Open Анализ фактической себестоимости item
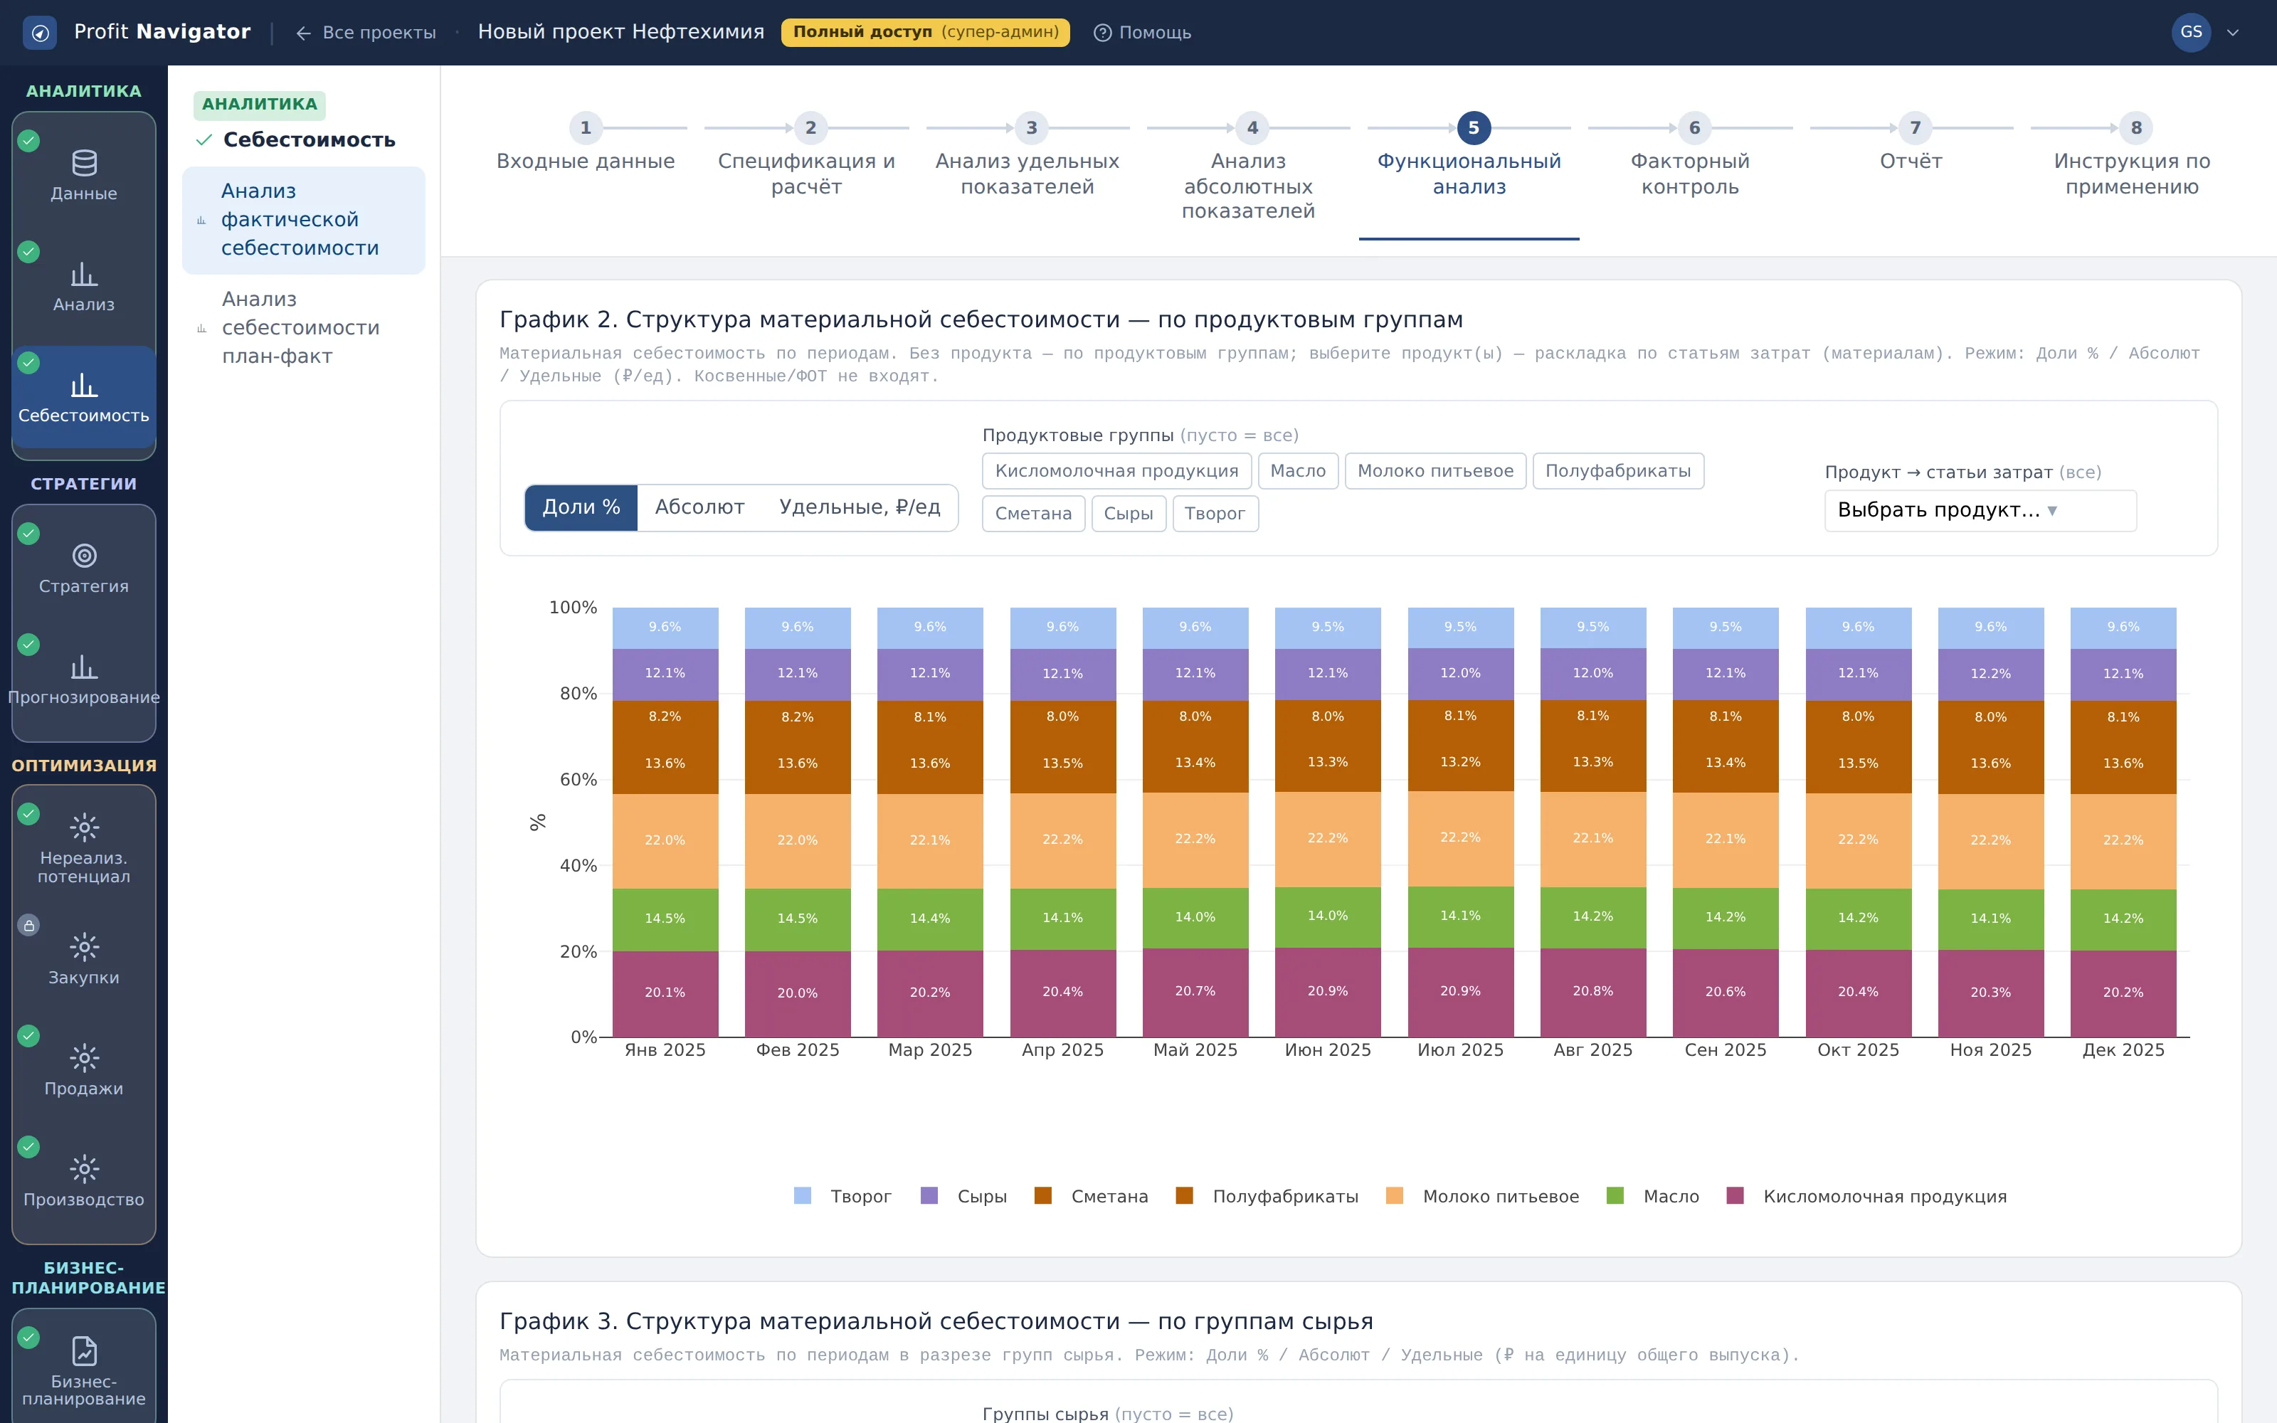 point(303,221)
